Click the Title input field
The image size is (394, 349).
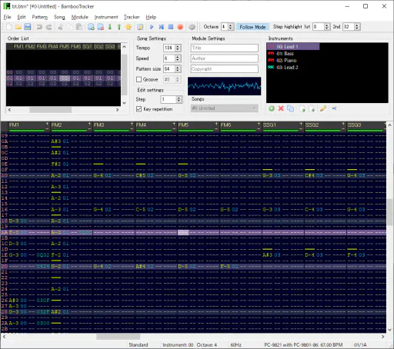(x=225, y=48)
